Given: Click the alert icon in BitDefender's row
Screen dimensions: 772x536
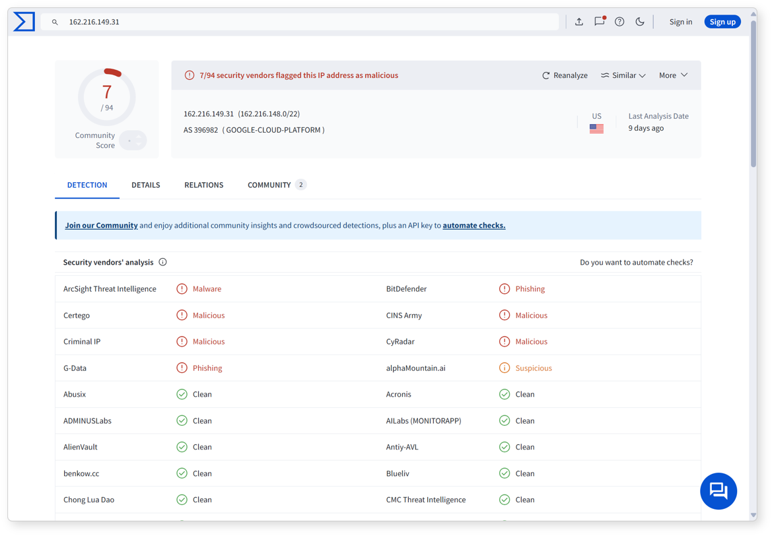Looking at the screenshot, I should (x=505, y=289).
